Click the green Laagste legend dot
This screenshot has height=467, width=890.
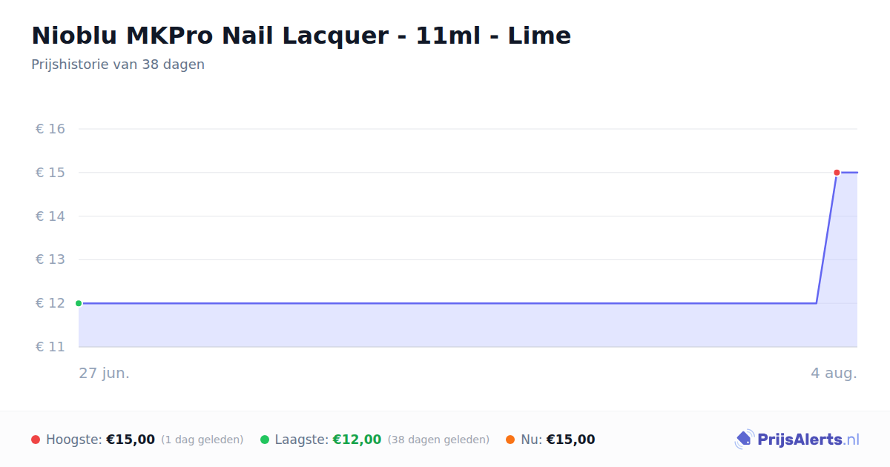(265, 440)
